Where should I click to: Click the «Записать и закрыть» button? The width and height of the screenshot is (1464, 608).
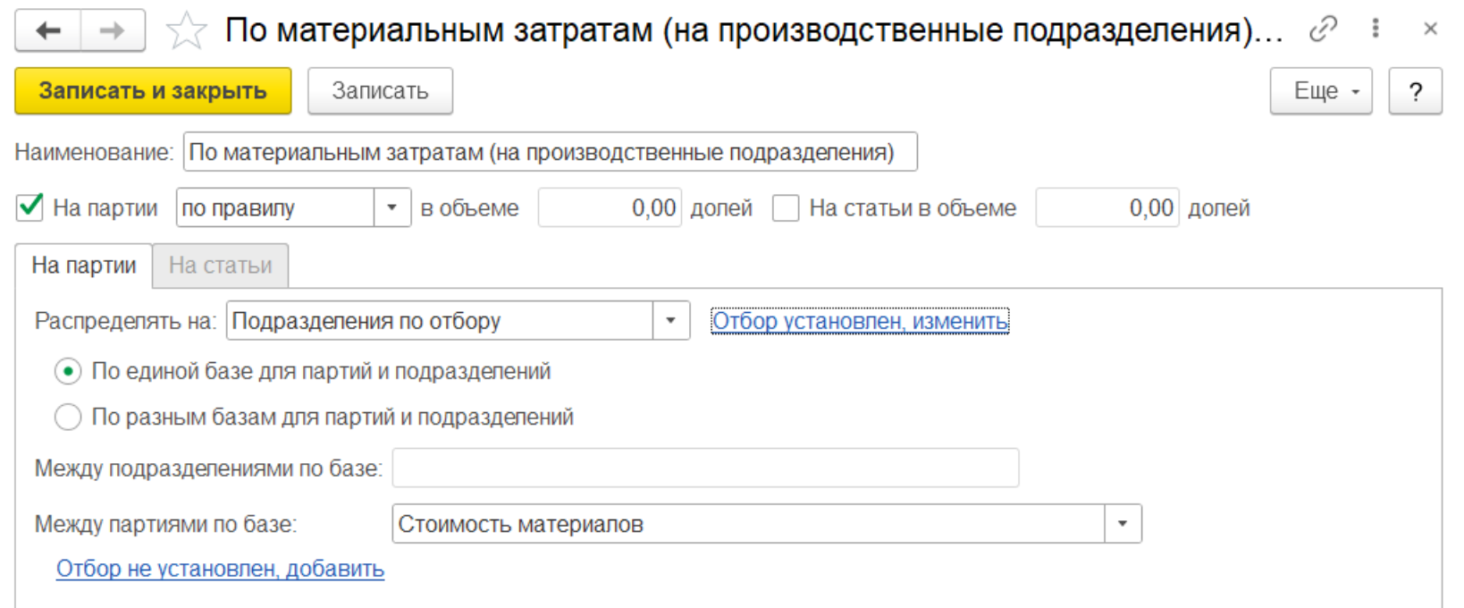pos(153,91)
